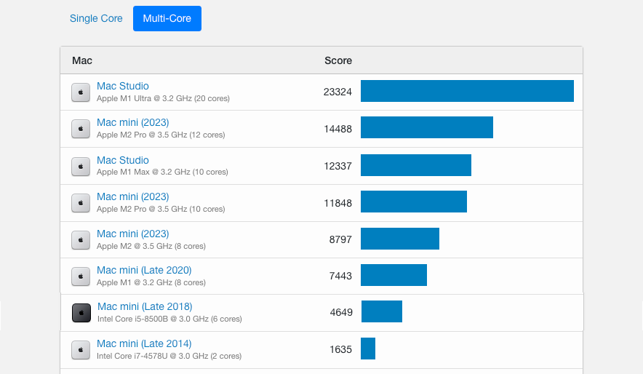Viewport: 643px width, 374px height.
Task: Click the Score column header
Action: 338,60
